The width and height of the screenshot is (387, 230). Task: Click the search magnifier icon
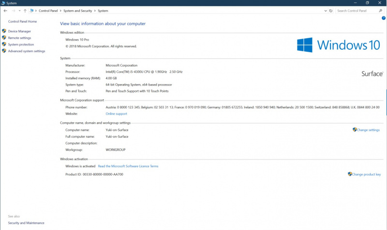click(x=381, y=11)
